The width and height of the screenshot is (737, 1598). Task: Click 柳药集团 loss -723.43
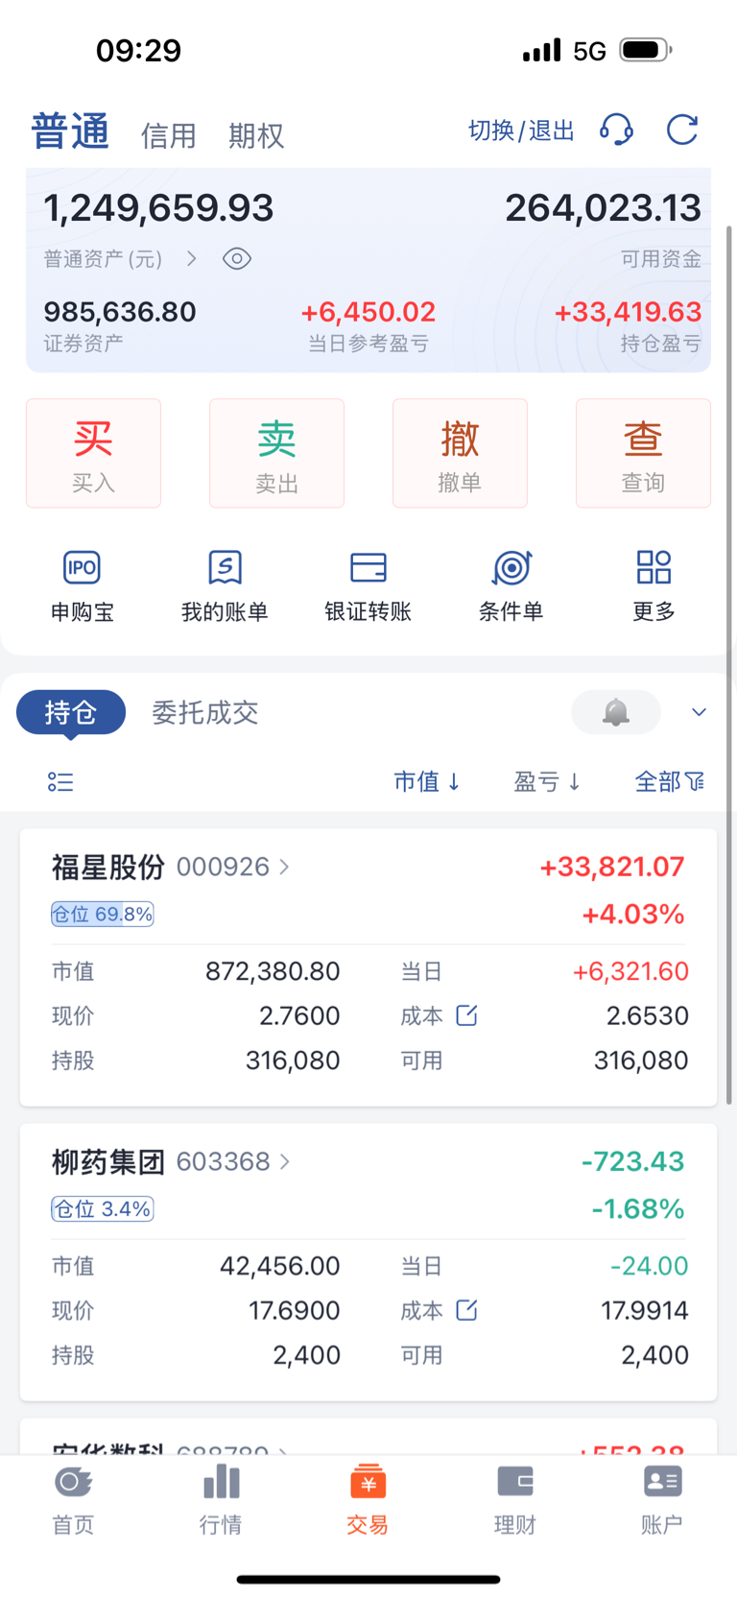click(x=633, y=1161)
